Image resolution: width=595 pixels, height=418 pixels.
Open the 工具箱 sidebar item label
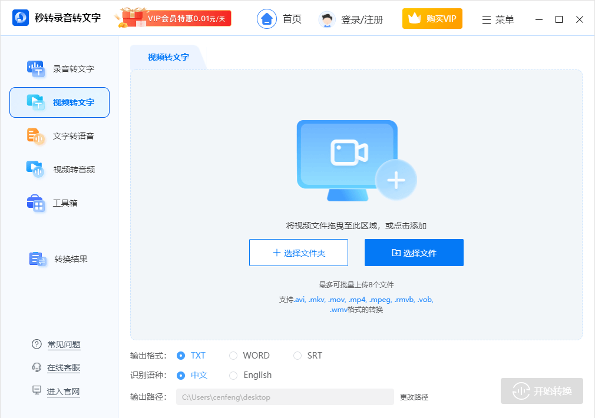click(65, 203)
